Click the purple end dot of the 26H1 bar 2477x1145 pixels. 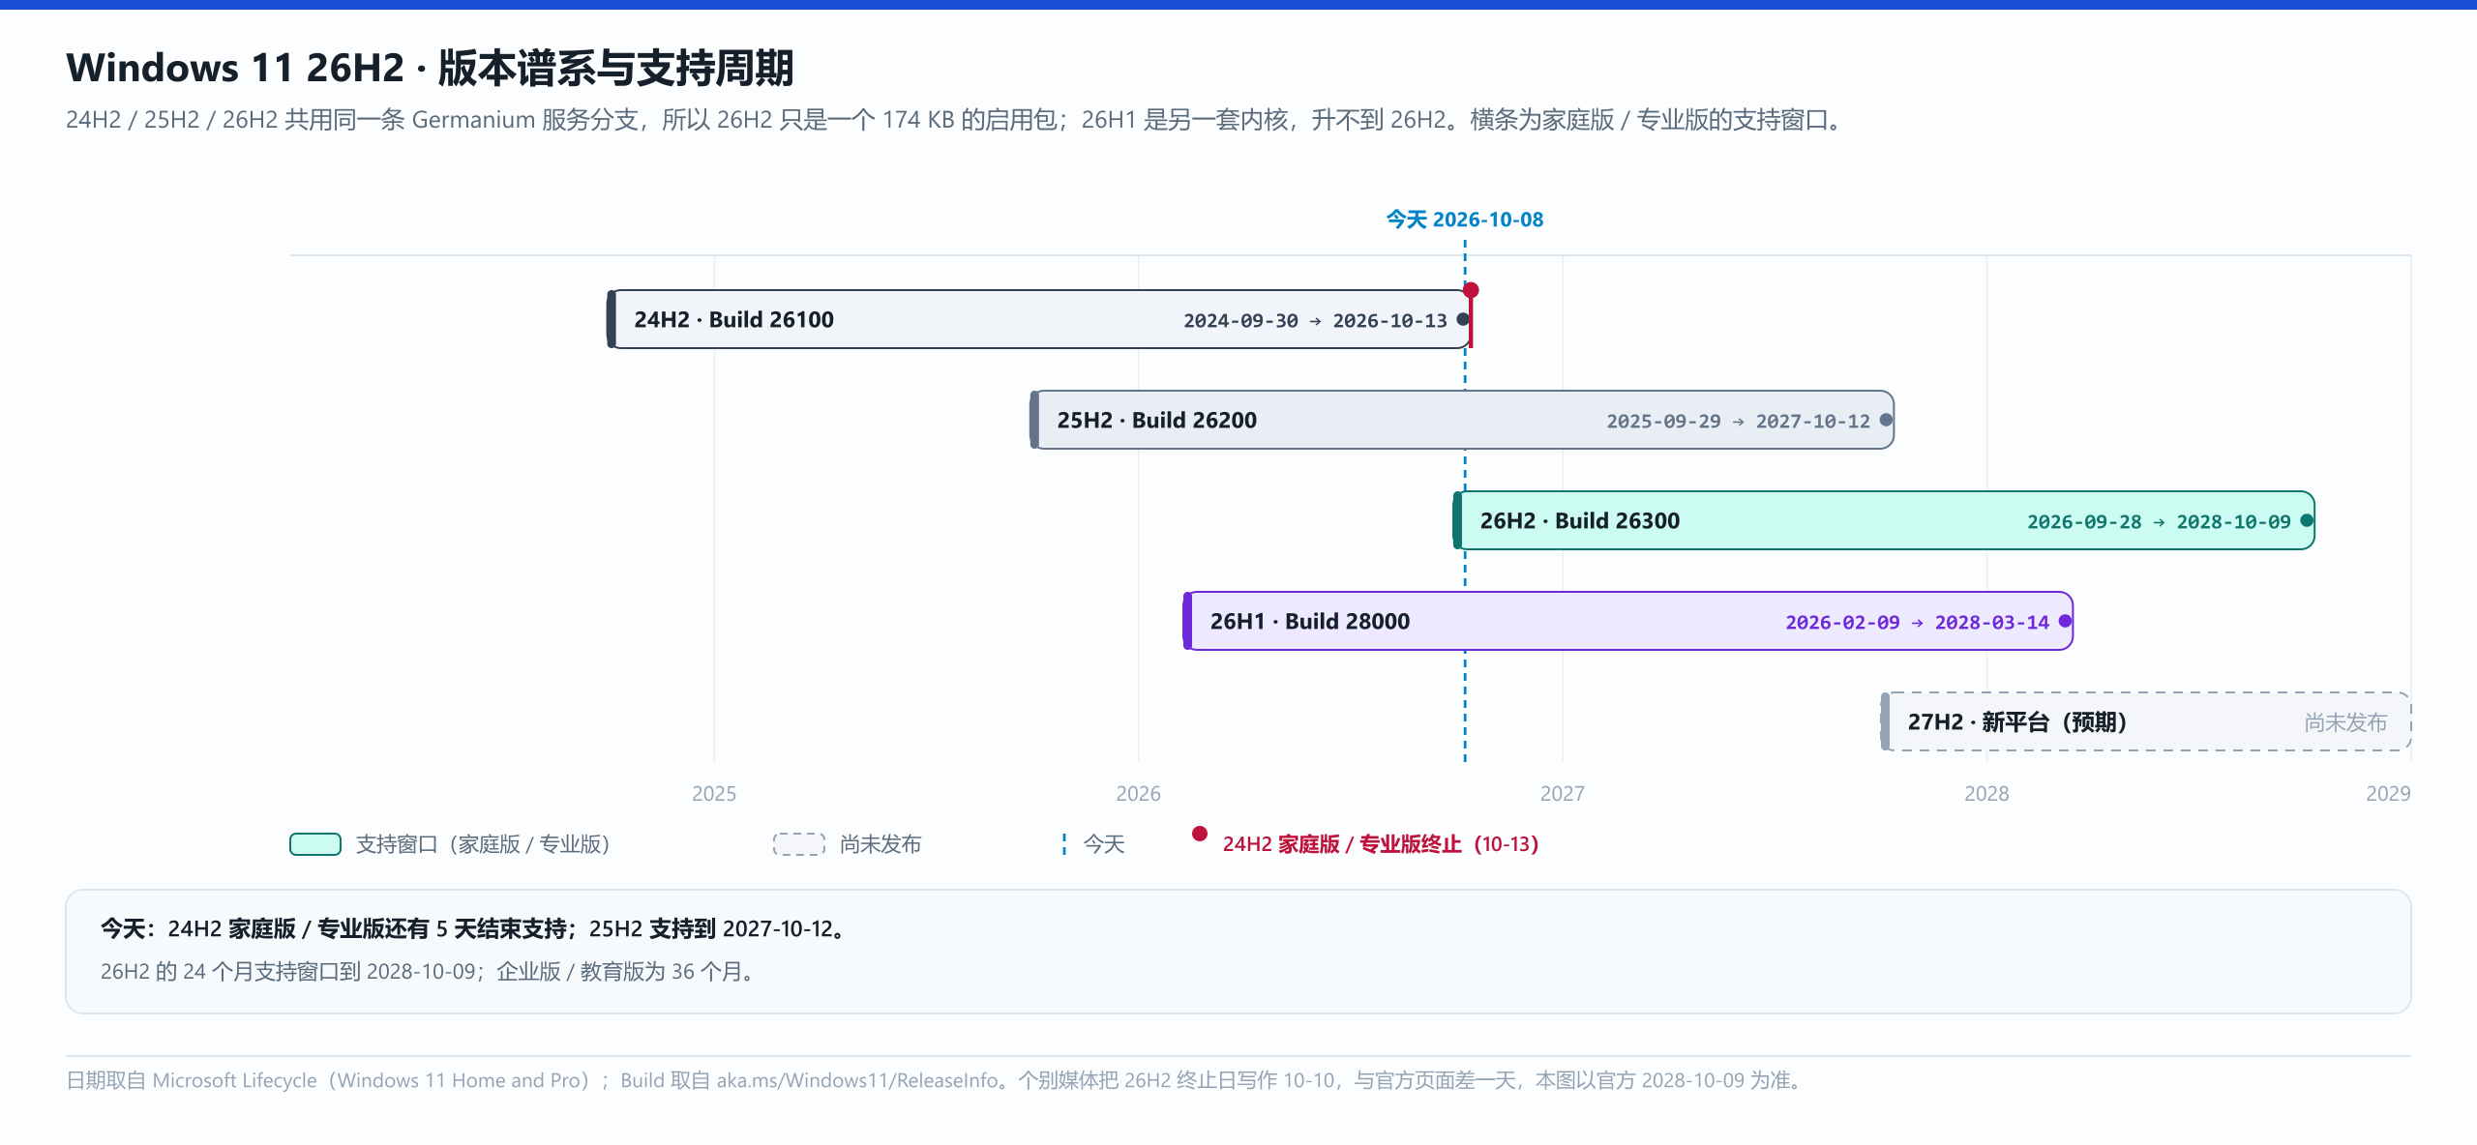coord(2065,621)
